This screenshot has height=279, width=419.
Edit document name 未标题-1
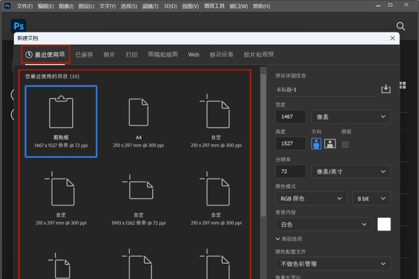click(x=327, y=90)
